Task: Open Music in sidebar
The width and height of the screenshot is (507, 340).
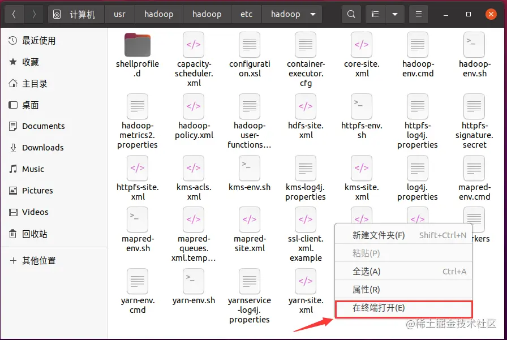Action: pos(54,169)
